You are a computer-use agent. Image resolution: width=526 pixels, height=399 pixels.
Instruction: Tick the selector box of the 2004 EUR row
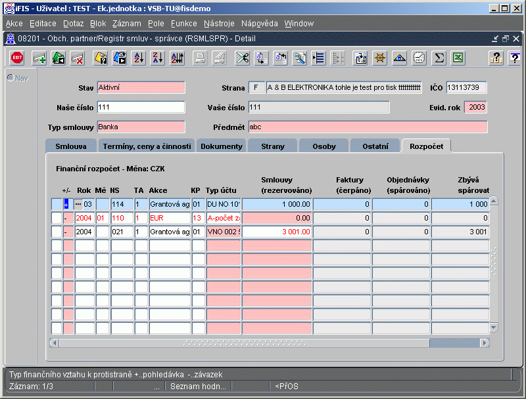pyautogui.click(x=57, y=217)
